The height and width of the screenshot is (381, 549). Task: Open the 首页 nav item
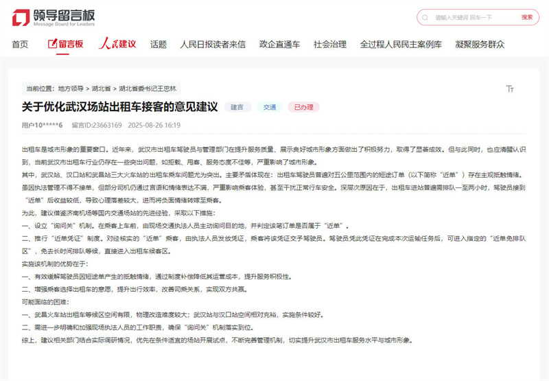pyautogui.click(x=20, y=45)
